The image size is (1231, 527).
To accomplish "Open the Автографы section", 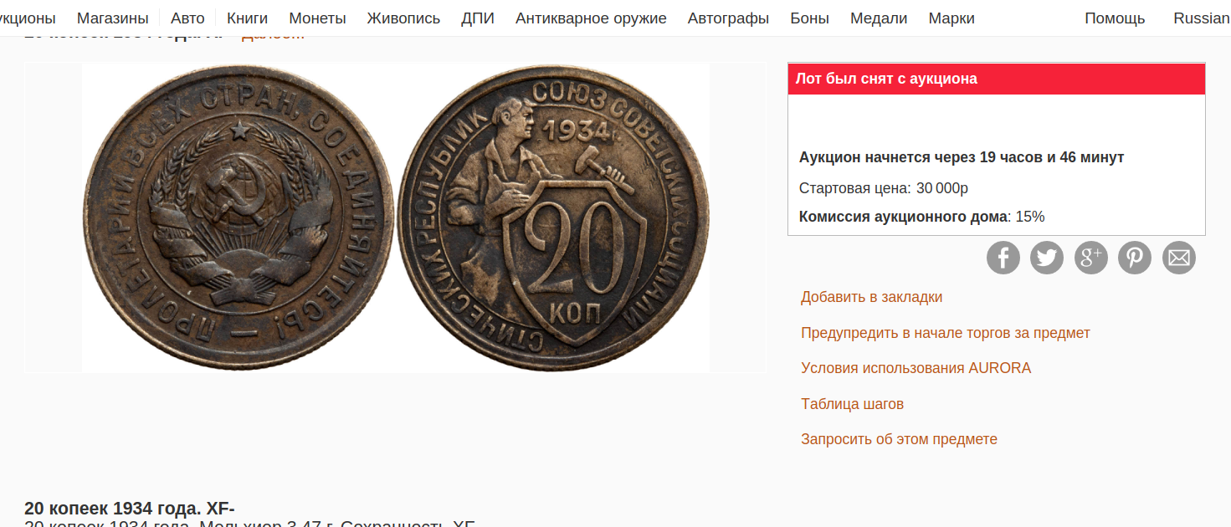I will click(728, 18).
